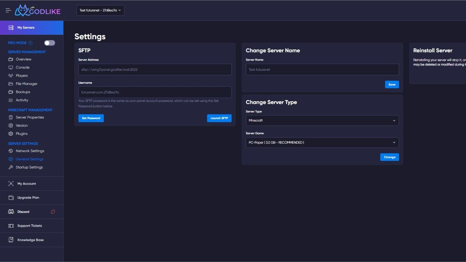Open Startup Settings

29,167
